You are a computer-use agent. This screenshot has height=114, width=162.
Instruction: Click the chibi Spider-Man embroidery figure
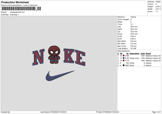[54, 55]
